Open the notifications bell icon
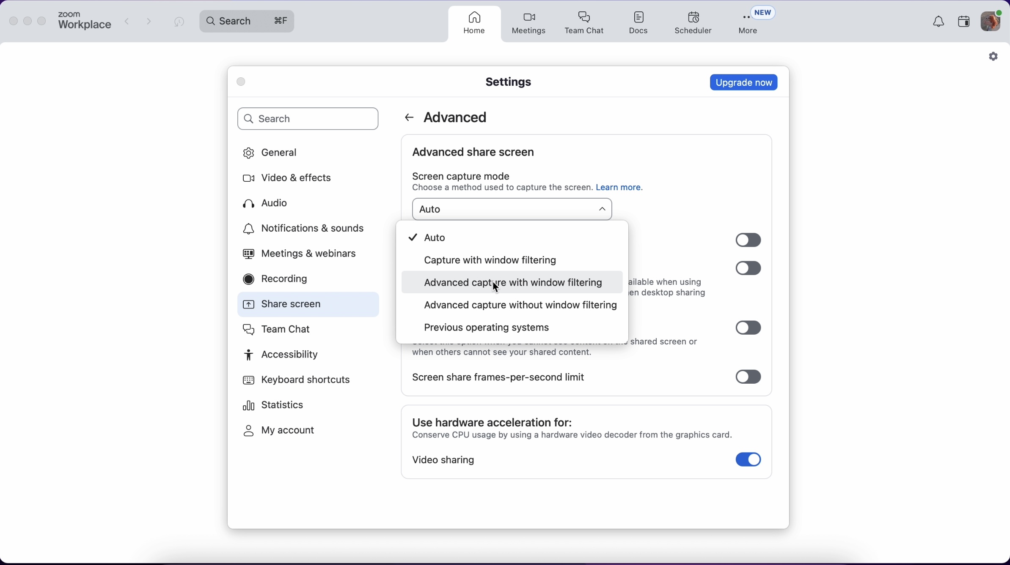Screen dimensions: 1010x565 click(938, 22)
